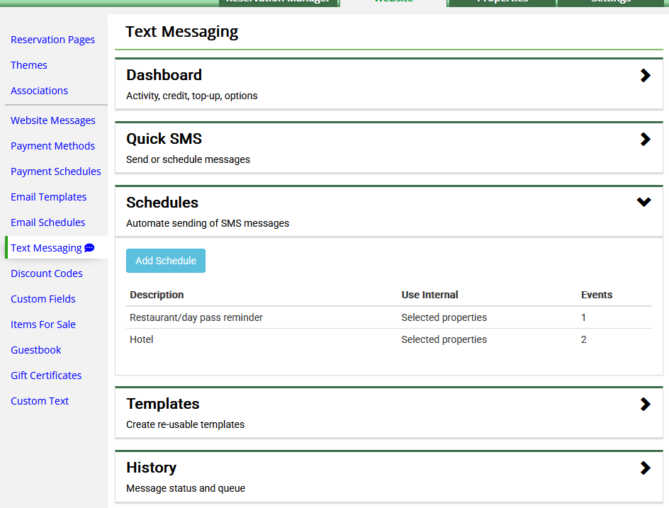
Task: Open Reservation Pages in the sidebar
Action: (x=52, y=40)
